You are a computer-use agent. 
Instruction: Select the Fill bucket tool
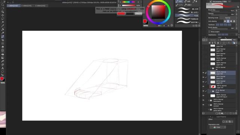pos(3,54)
